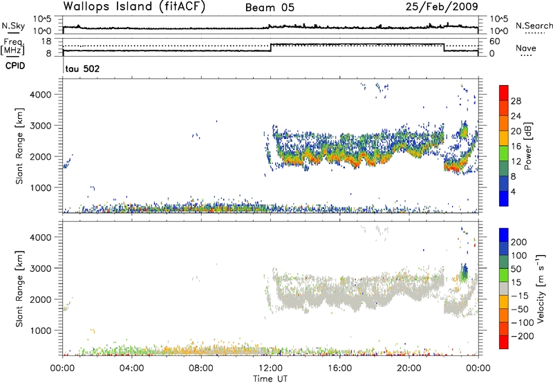Select the "4000" tick in the power panel
The image size is (553, 383).
pyautogui.click(x=41, y=95)
